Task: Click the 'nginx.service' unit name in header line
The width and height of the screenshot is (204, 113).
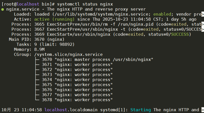Action: pos(23,9)
